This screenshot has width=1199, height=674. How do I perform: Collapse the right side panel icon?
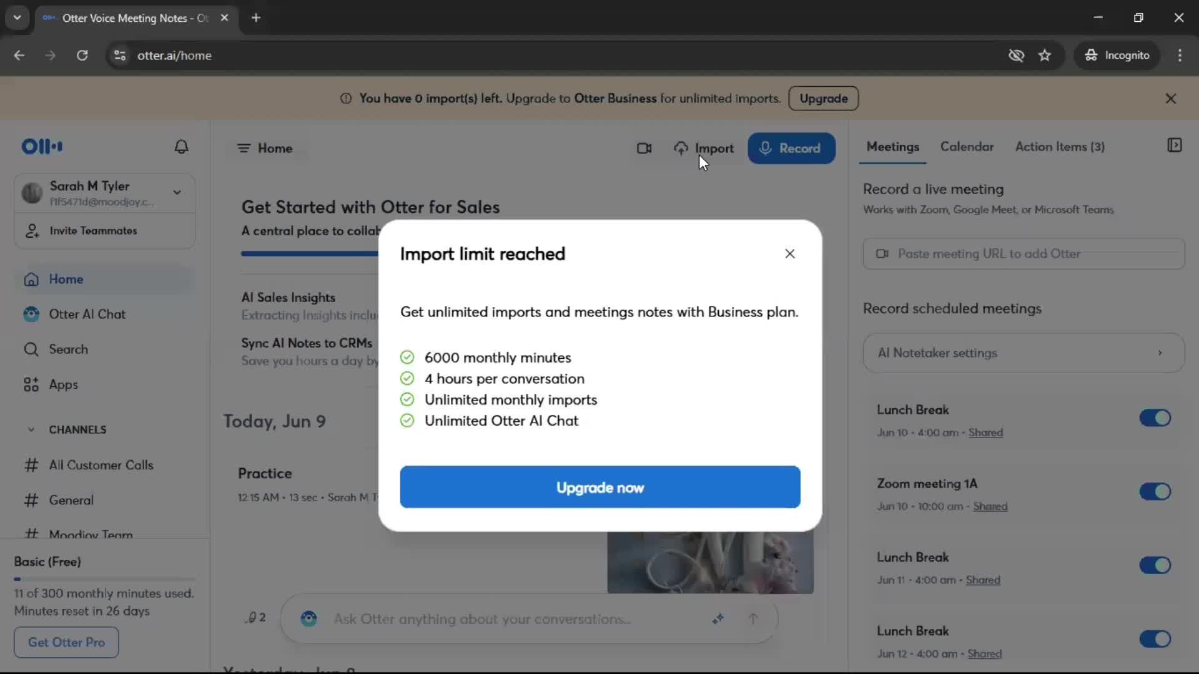(1174, 145)
